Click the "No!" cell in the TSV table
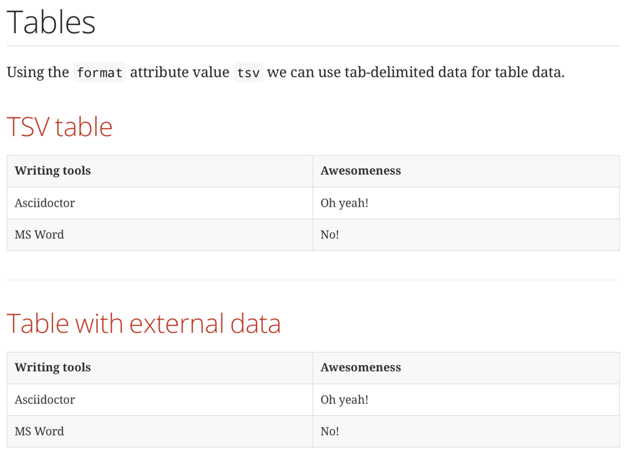The width and height of the screenshot is (628, 465). pos(330,235)
